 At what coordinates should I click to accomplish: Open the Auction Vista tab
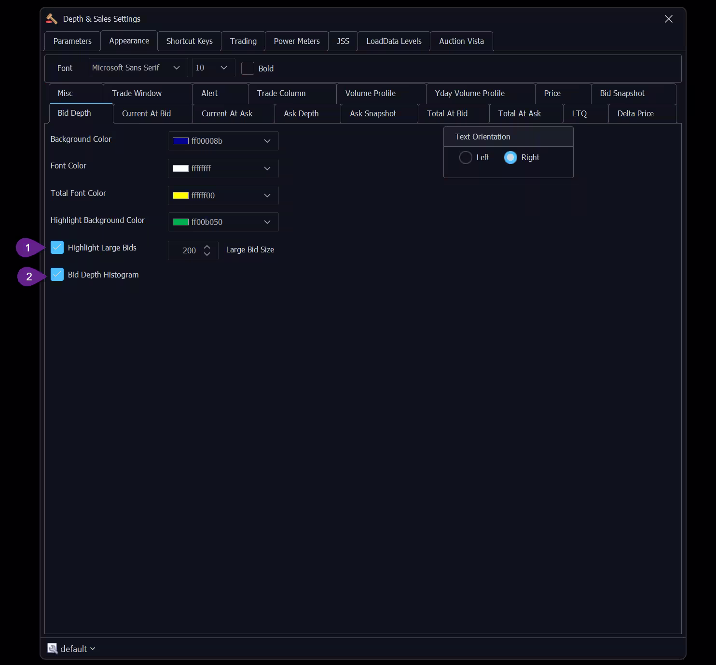click(x=461, y=41)
